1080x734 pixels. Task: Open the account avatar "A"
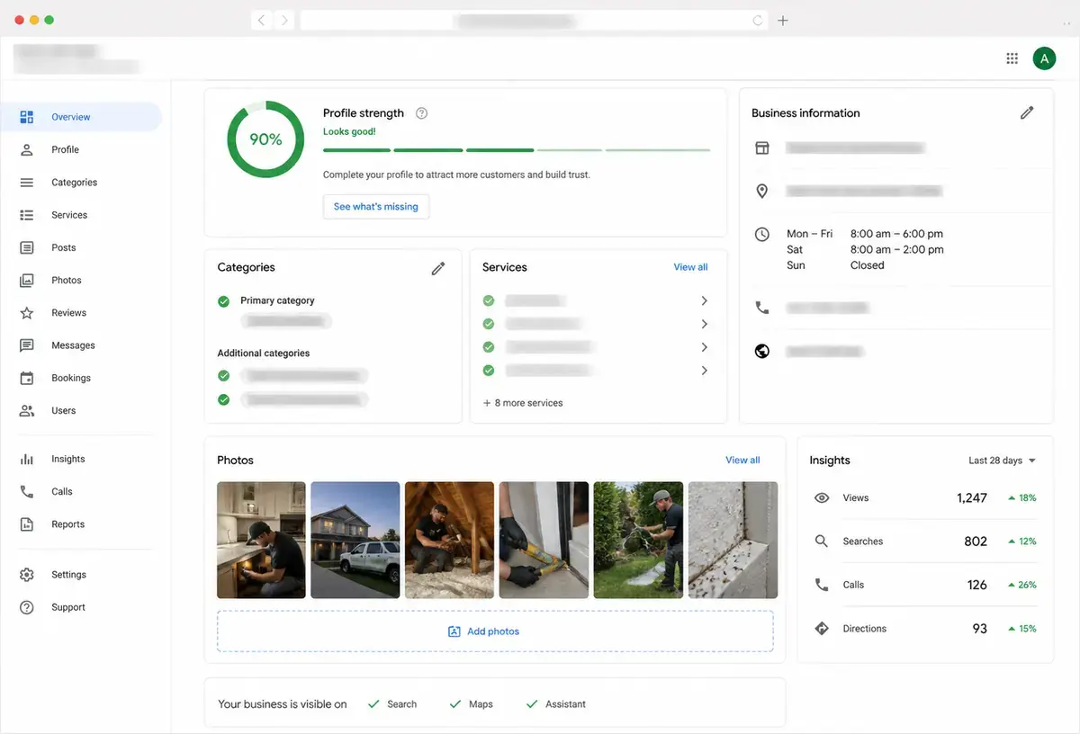[1044, 58]
